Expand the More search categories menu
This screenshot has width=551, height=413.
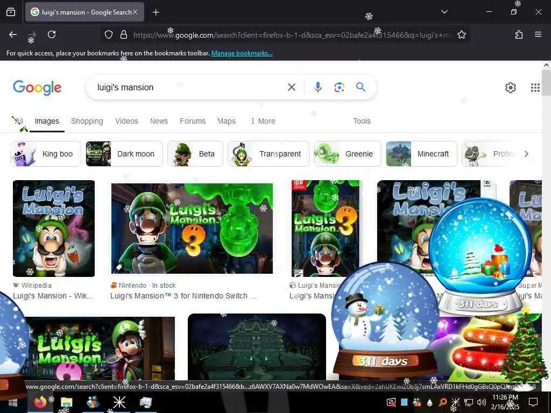tap(263, 121)
